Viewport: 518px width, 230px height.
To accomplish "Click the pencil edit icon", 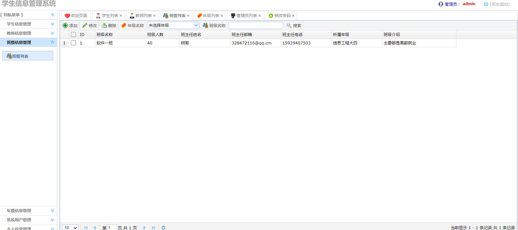I will (85, 25).
